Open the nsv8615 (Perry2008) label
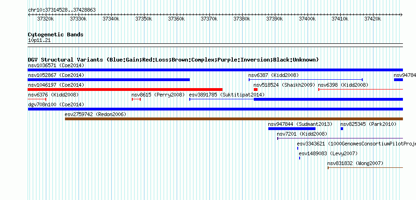 tap(158, 95)
